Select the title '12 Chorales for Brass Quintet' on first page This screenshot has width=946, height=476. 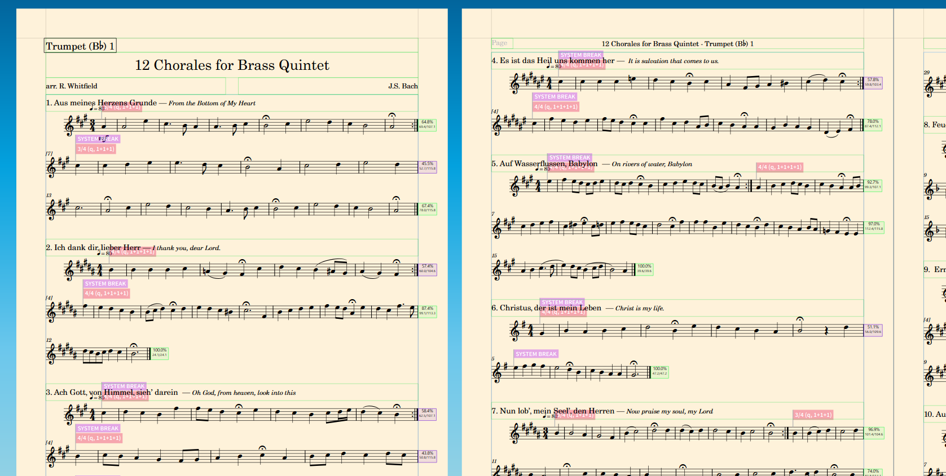pos(232,65)
